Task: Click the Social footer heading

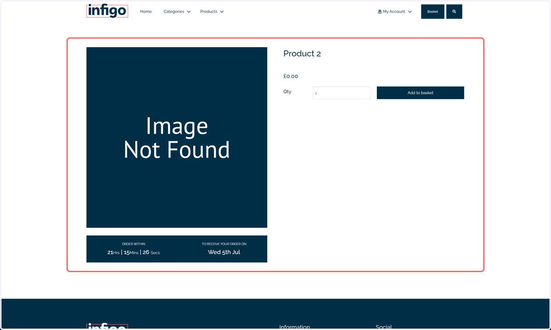Action: (x=383, y=327)
